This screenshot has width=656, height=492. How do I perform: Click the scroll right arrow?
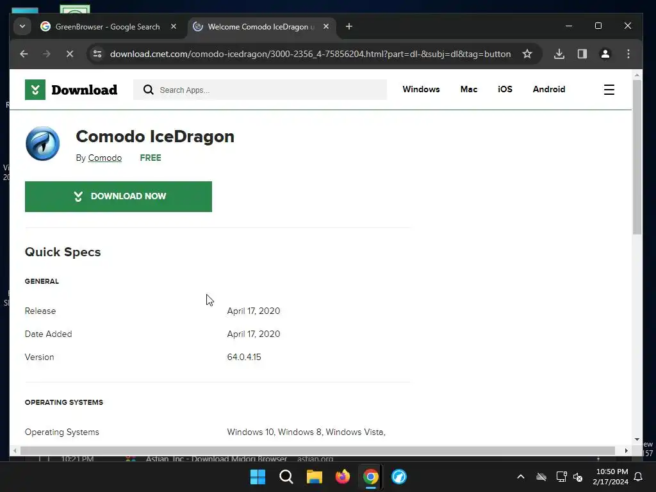click(627, 450)
